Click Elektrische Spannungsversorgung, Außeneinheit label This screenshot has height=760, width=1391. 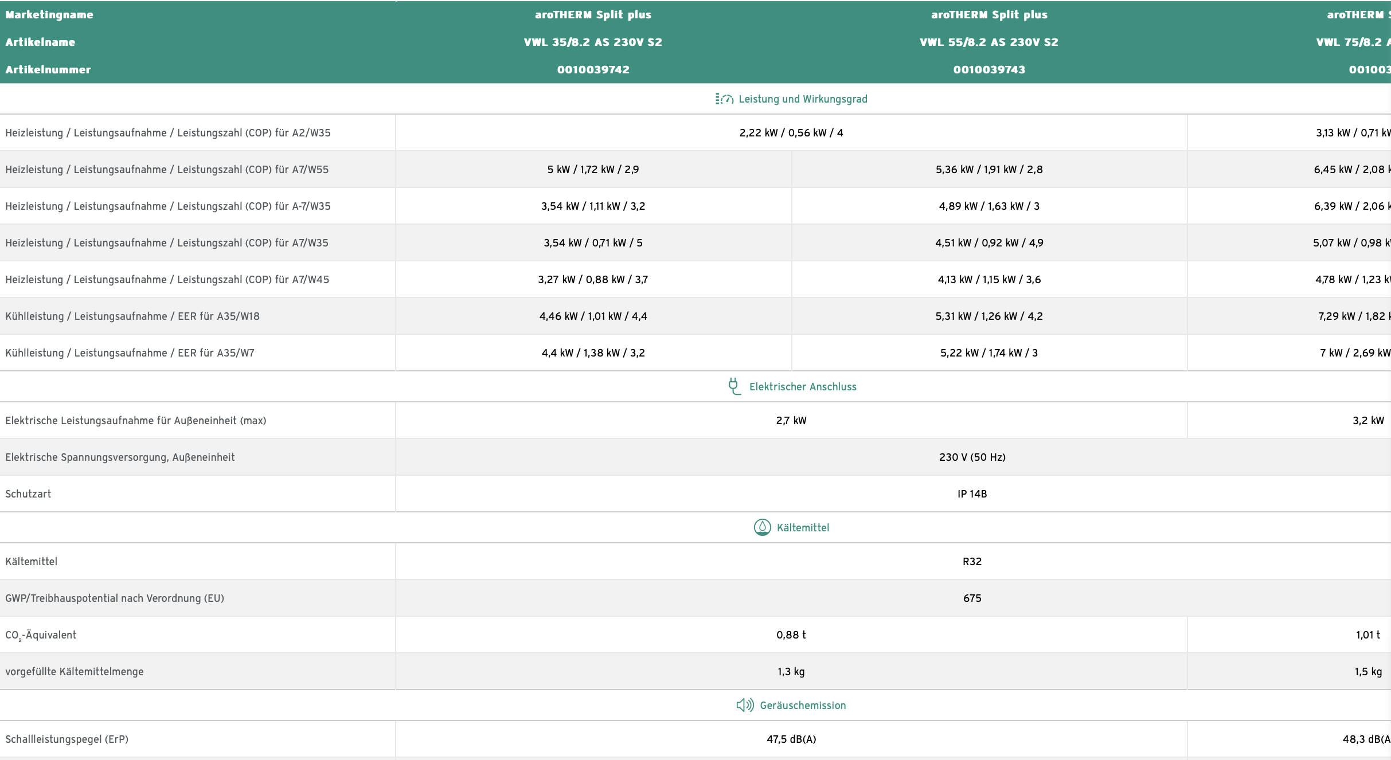coord(120,457)
